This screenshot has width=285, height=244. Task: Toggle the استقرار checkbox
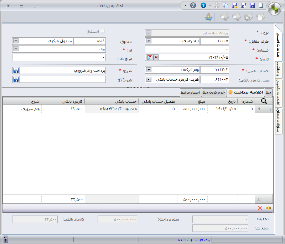(x=103, y=32)
